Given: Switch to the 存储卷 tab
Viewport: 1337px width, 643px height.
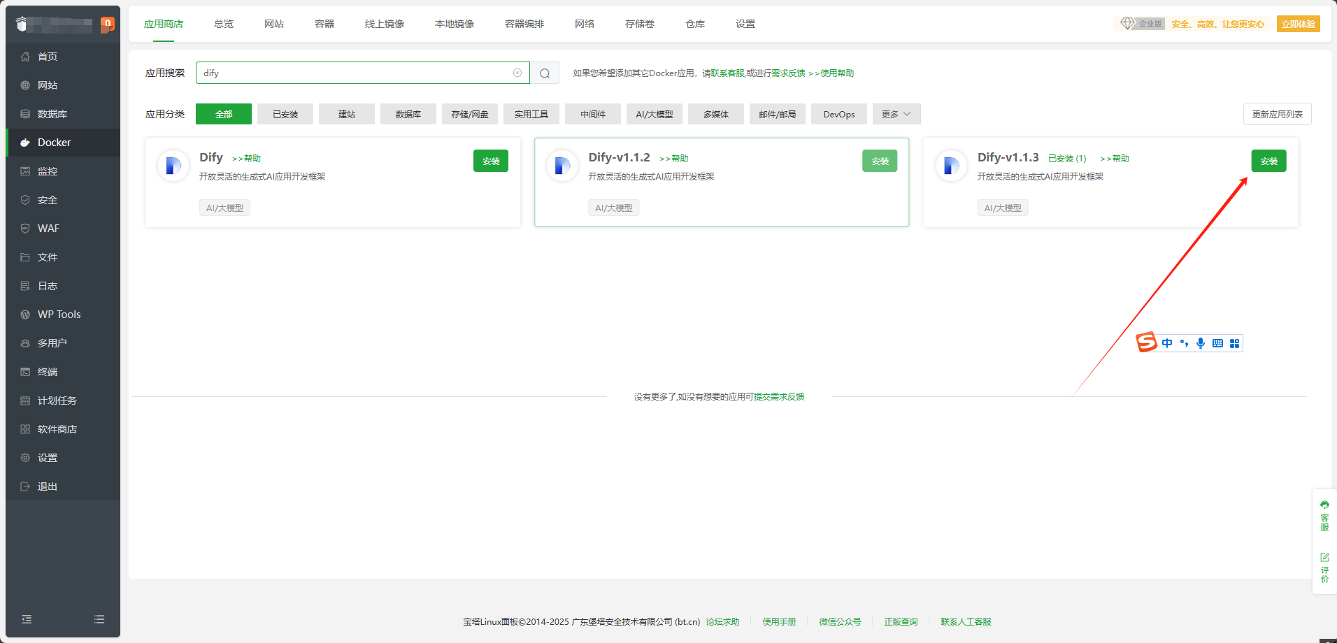Looking at the screenshot, I should point(640,24).
